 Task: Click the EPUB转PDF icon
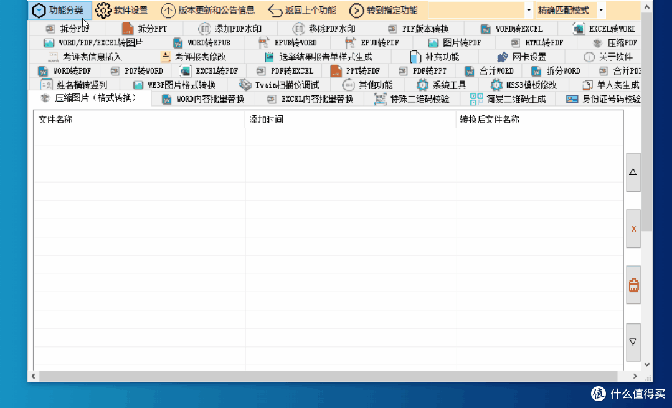pos(350,43)
